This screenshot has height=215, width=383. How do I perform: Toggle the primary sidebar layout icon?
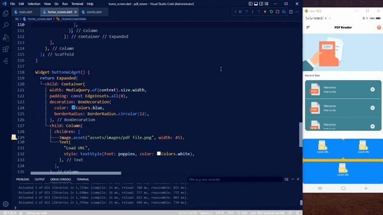pos(251,4)
